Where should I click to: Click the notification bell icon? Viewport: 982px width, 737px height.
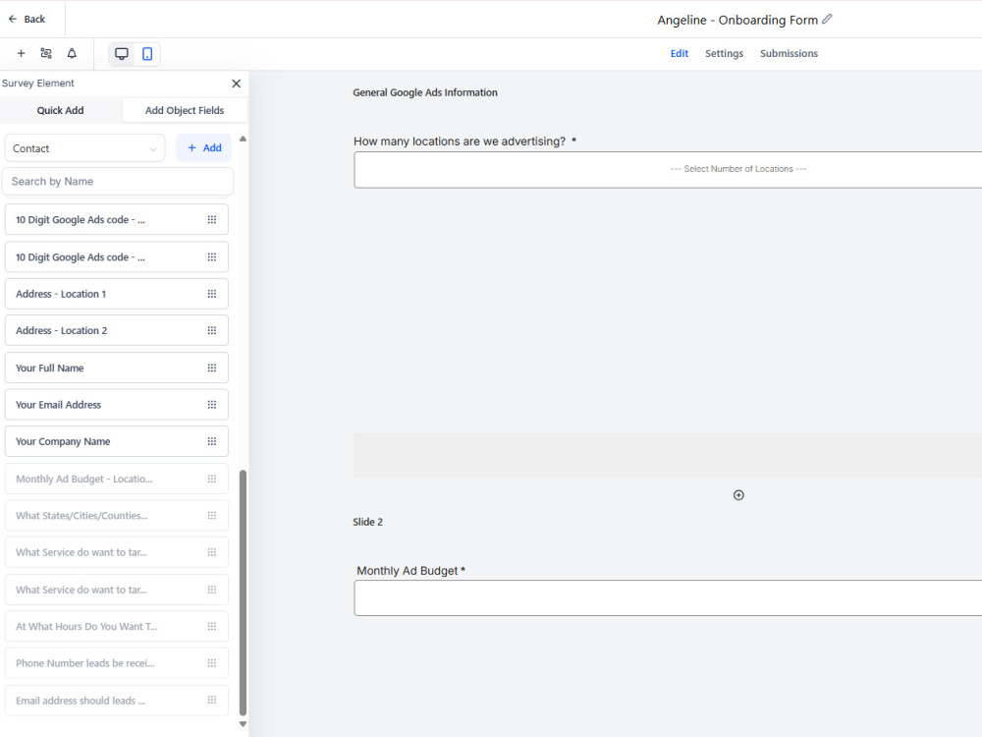tap(72, 53)
